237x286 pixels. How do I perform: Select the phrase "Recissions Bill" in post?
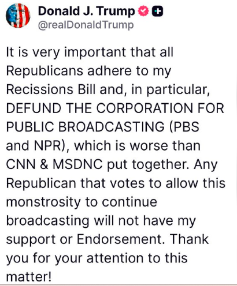tap(51, 89)
